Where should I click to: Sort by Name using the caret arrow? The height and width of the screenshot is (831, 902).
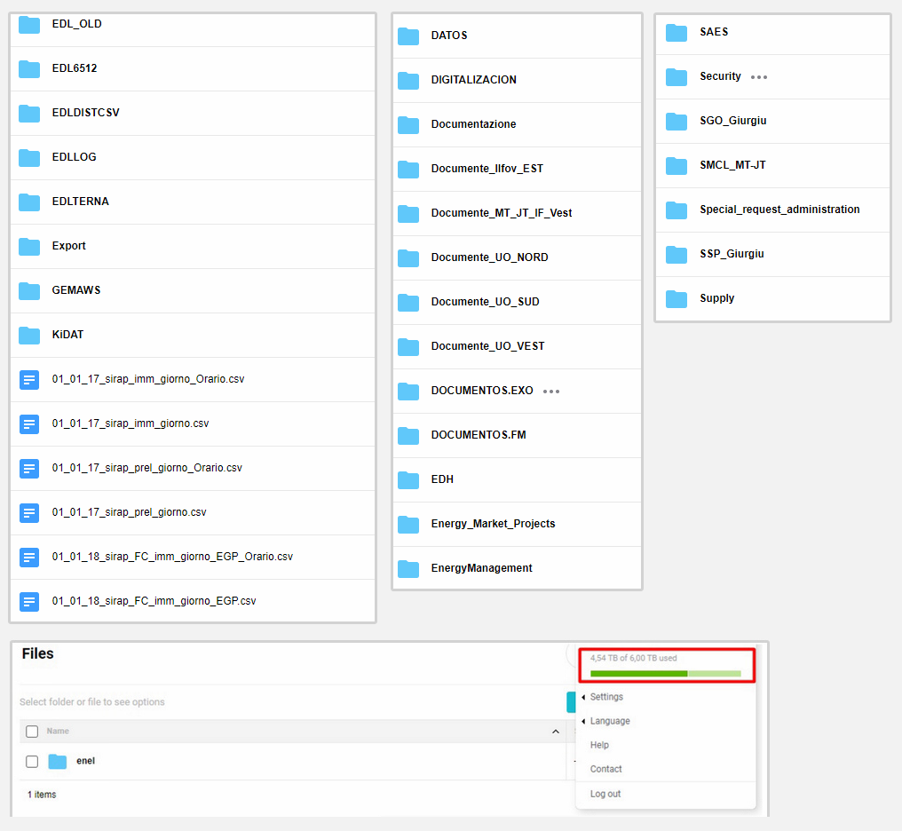click(x=556, y=732)
